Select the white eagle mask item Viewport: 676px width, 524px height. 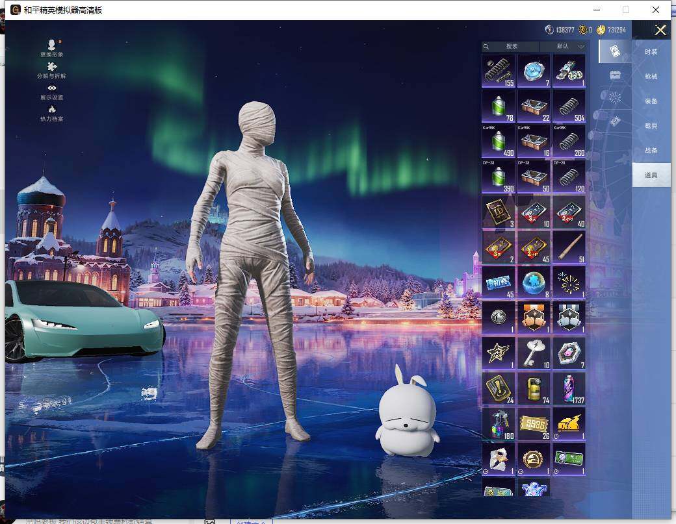pos(499,459)
